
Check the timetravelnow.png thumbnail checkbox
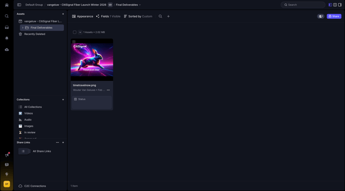pyautogui.click(x=74, y=42)
